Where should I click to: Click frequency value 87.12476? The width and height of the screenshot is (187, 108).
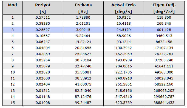pyautogui.click(x=83, y=97)
